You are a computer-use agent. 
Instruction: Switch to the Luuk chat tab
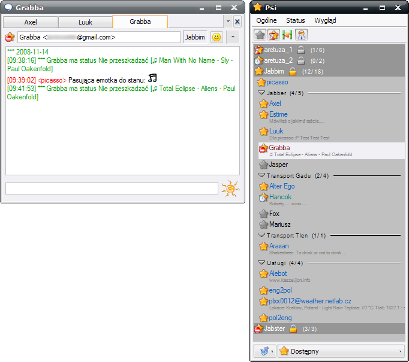pos(85,22)
